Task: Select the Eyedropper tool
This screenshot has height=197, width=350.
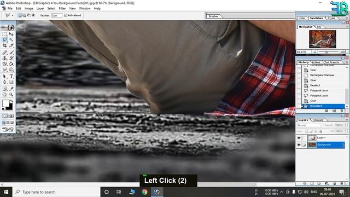Action: [11, 89]
